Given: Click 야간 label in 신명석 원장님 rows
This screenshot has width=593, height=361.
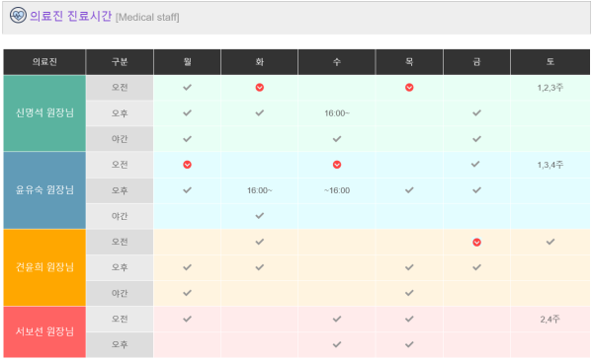Looking at the screenshot, I should coord(120,139).
